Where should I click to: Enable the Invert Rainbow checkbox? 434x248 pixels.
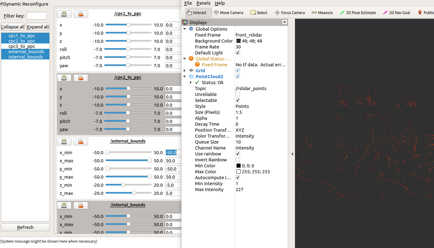[238, 159]
